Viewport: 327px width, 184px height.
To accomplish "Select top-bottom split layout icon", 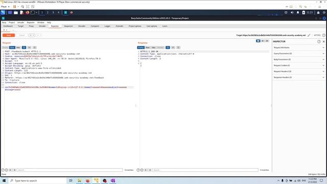I will 263,41.
